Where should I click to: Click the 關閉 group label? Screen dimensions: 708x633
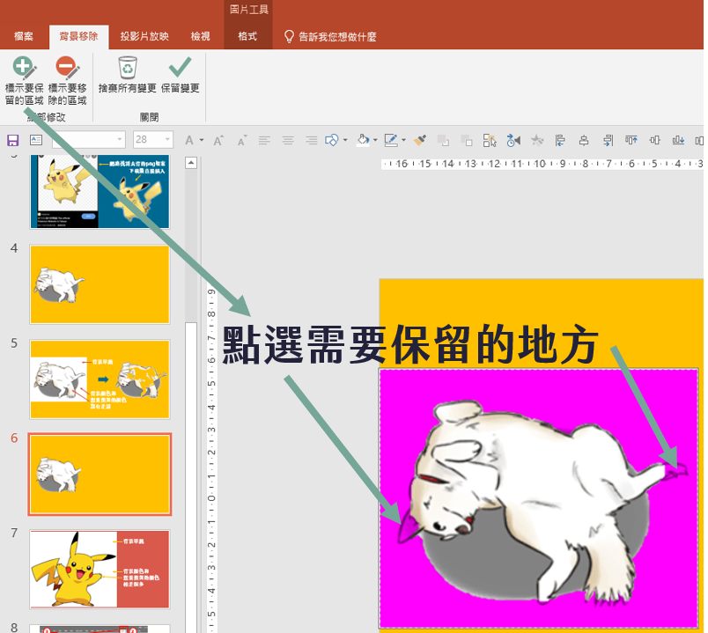pyautogui.click(x=149, y=117)
